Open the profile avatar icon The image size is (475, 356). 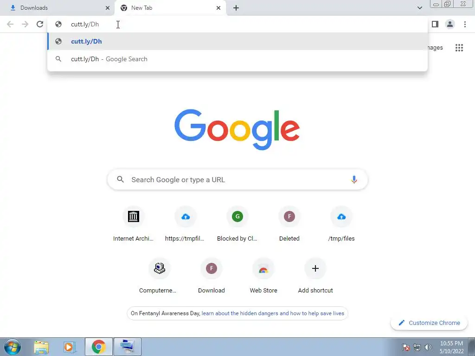(x=450, y=24)
